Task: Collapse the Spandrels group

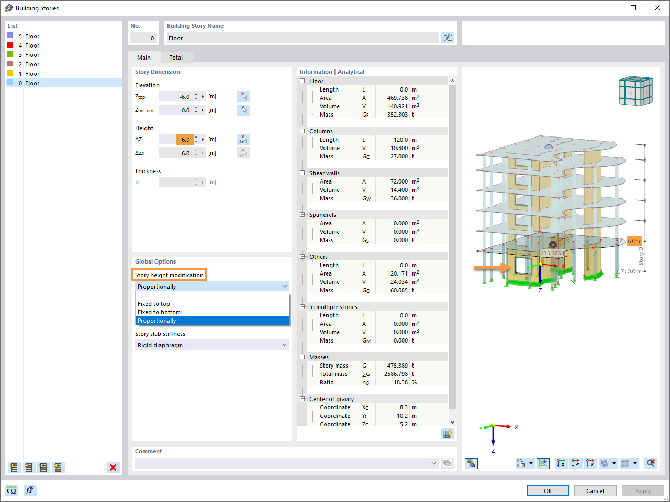Action: point(302,215)
